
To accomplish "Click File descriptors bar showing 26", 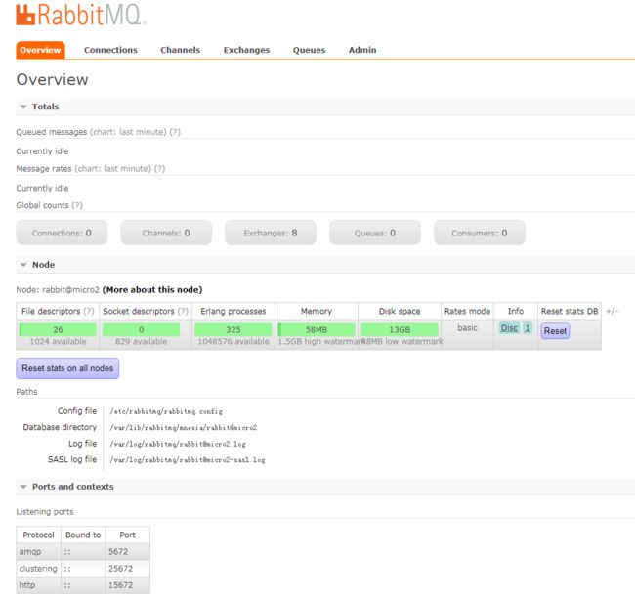I will (x=58, y=329).
